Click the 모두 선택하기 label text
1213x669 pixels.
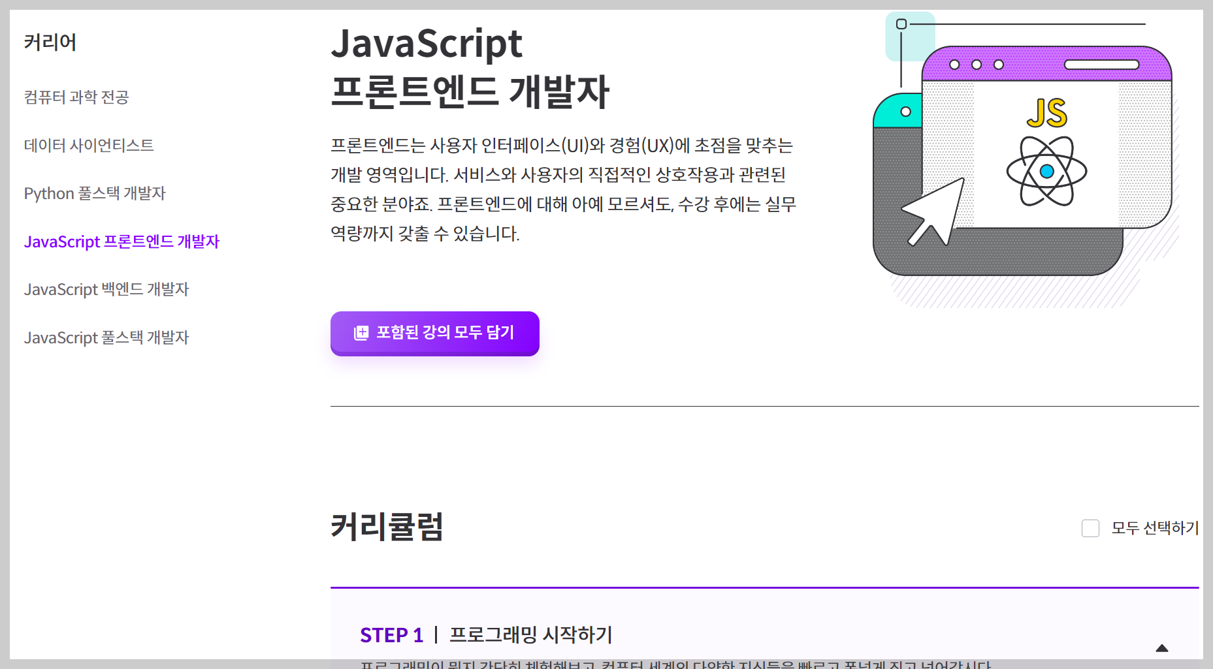coord(1155,528)
